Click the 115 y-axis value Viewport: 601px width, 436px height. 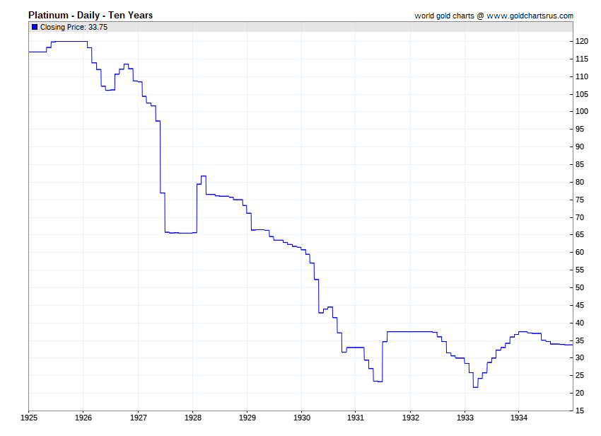pos(582,59)
